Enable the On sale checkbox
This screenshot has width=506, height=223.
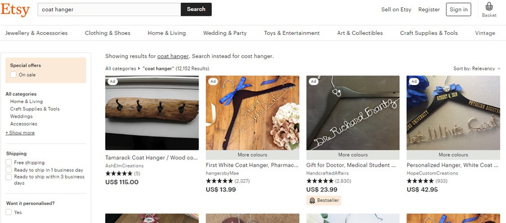[x=13, y=75]
